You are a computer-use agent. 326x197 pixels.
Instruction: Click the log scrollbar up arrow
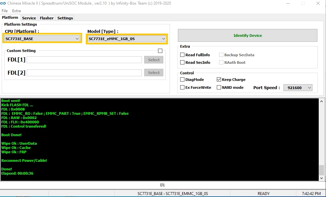point(321,101)
